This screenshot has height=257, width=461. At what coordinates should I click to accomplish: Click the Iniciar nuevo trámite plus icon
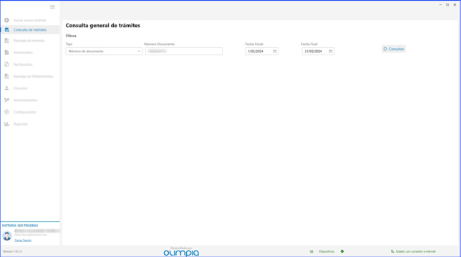pos(6,20)
